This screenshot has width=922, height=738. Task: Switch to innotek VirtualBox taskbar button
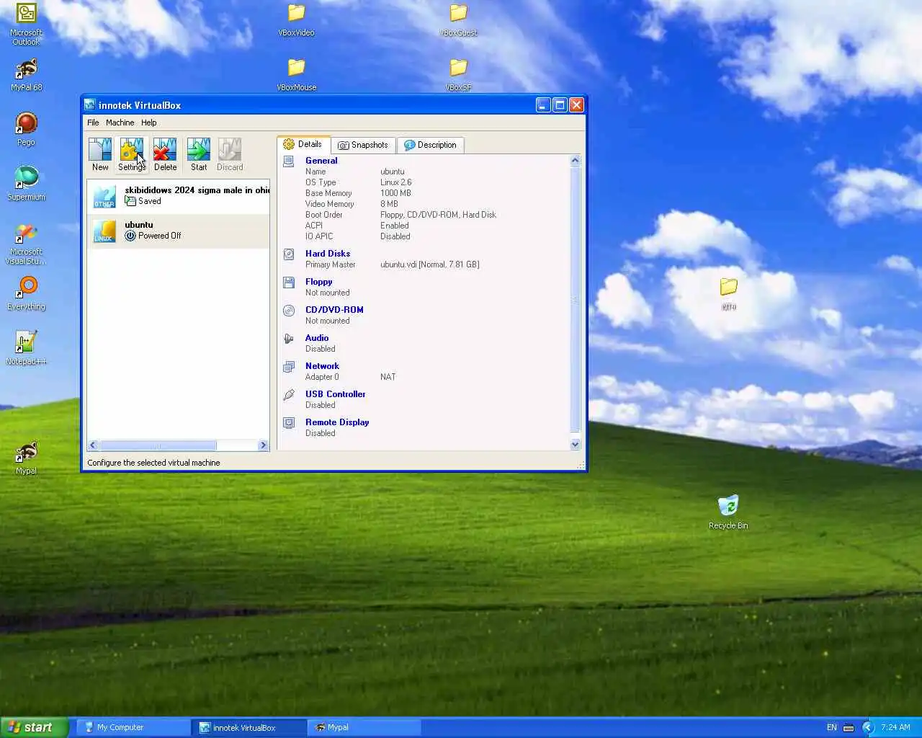(x=249, y=727)
